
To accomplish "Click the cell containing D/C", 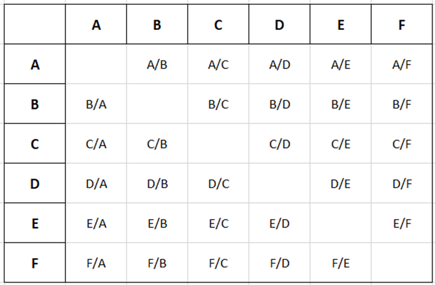I will pyautogui.click(x=218, y=183).
